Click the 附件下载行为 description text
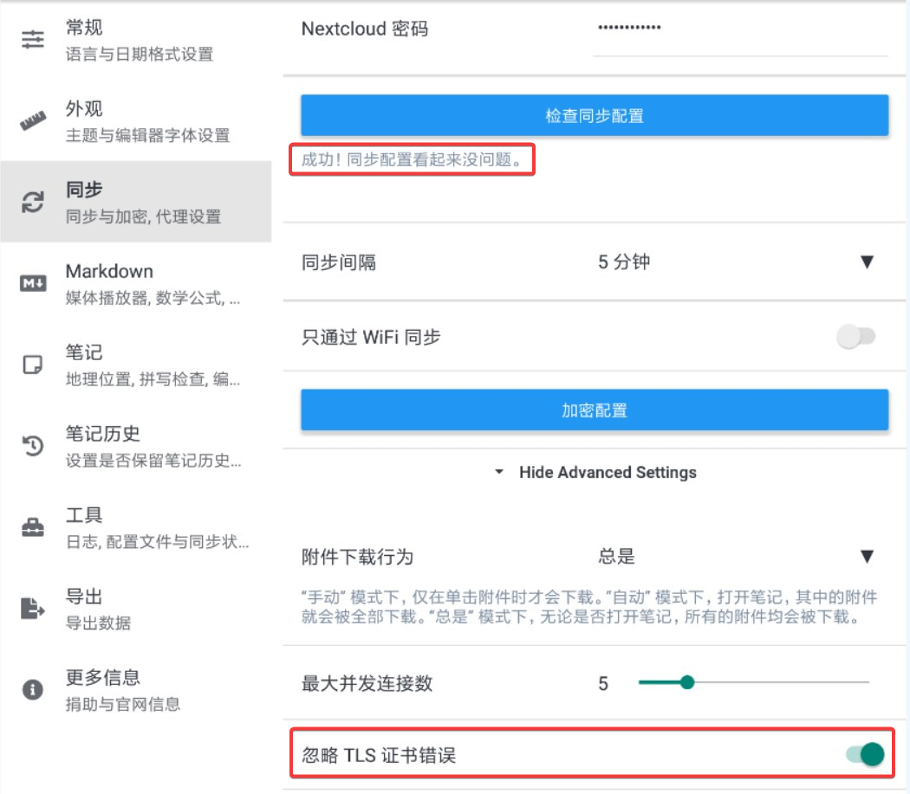 tap(589, 607)
